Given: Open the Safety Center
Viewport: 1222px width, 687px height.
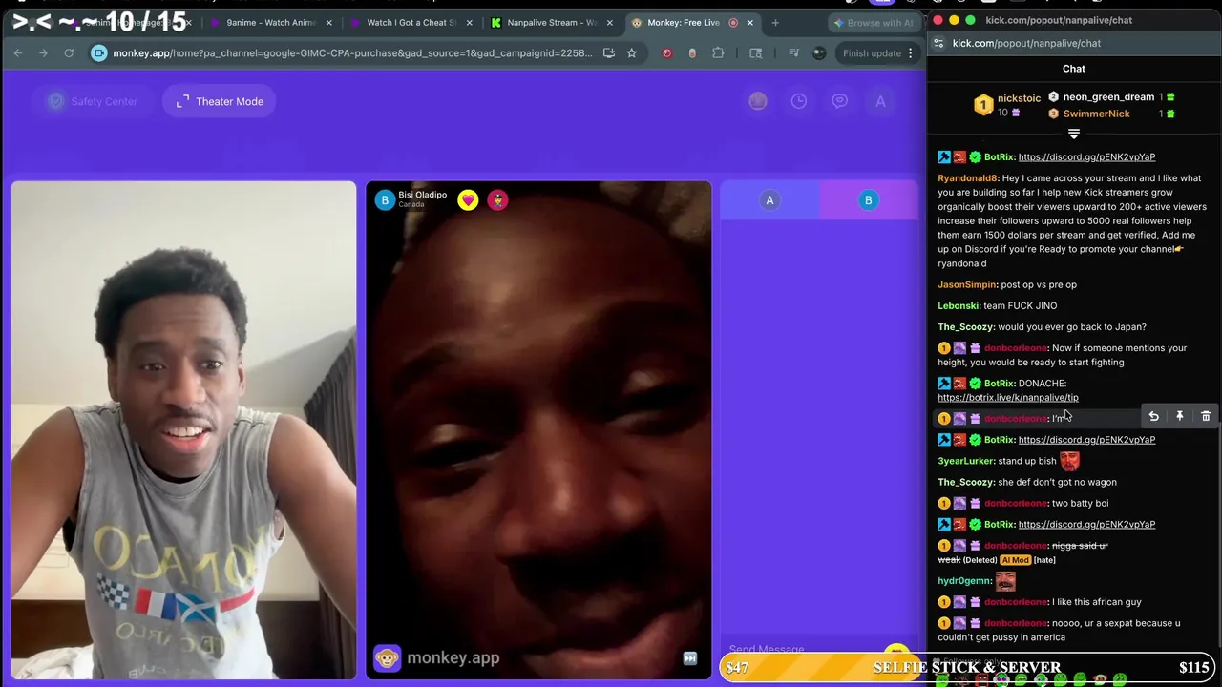Looking at the screenshot, I should (x=93, y=101).
